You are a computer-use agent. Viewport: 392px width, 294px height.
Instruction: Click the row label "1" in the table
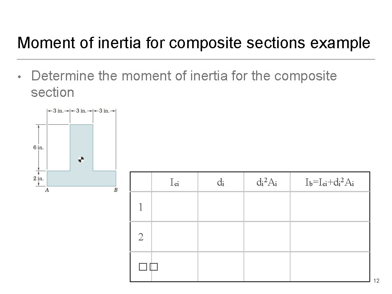(141, 207)
